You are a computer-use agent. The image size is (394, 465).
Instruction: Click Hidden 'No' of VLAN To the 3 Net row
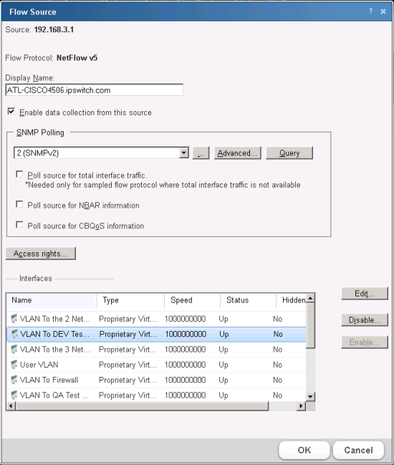point(278,350)
